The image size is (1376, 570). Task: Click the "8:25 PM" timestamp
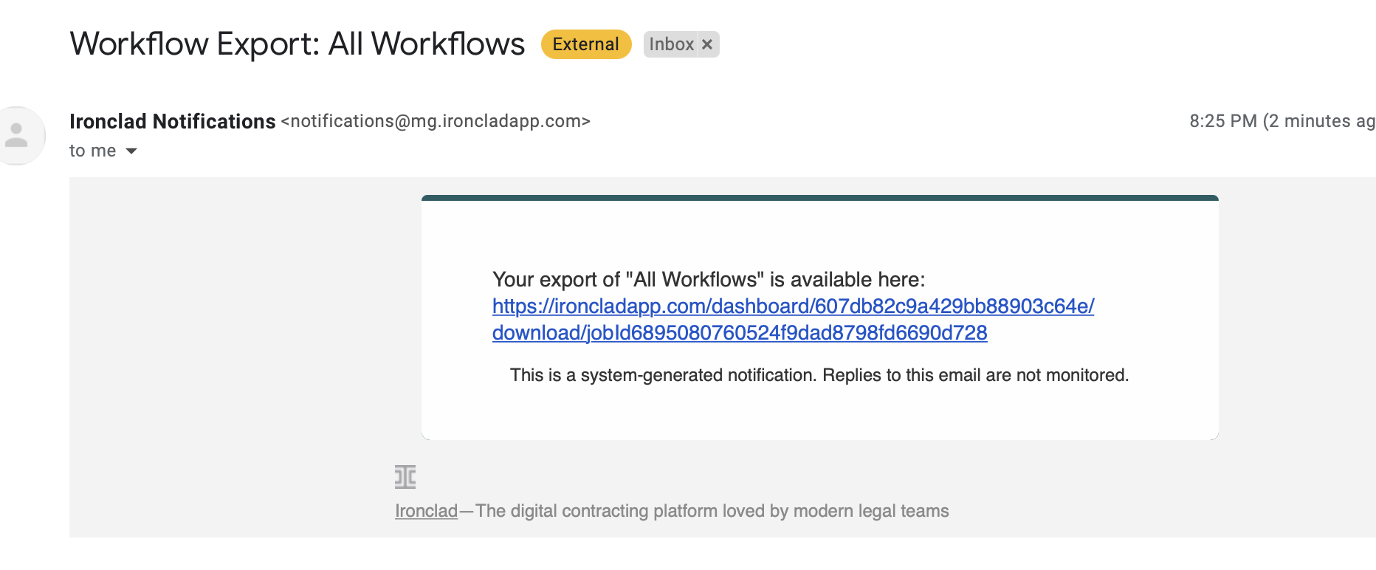coord(1223,121)
